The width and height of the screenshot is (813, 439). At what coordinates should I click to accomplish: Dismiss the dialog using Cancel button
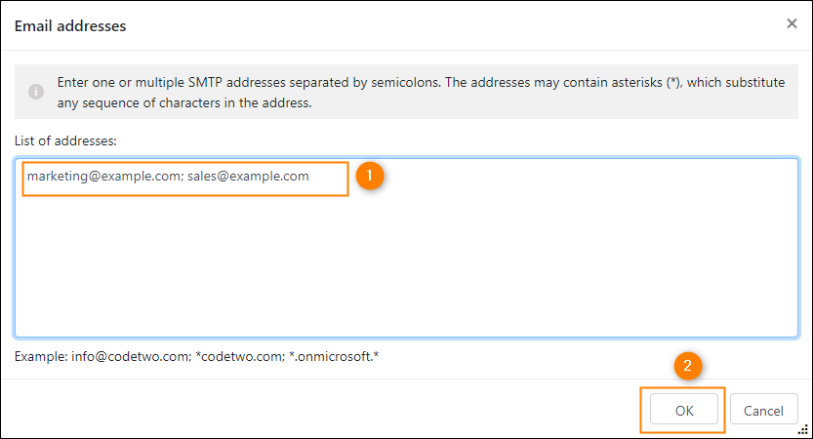(x=763, y=410)
